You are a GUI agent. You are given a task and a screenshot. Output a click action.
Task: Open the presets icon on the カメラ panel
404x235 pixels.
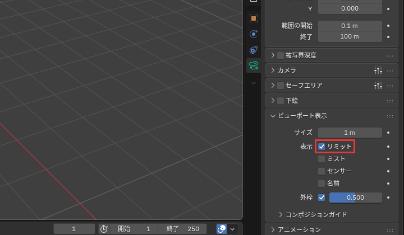tap(378, 70)
